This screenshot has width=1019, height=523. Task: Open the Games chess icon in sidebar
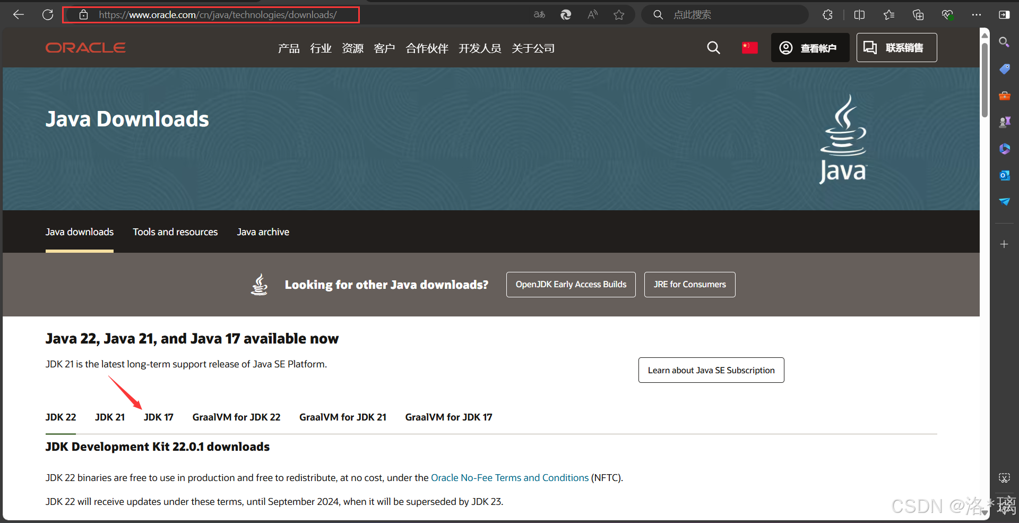coord(1004,122)
